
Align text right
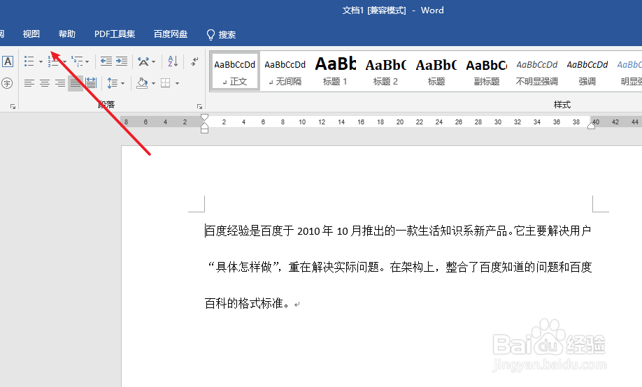[60, 83]
